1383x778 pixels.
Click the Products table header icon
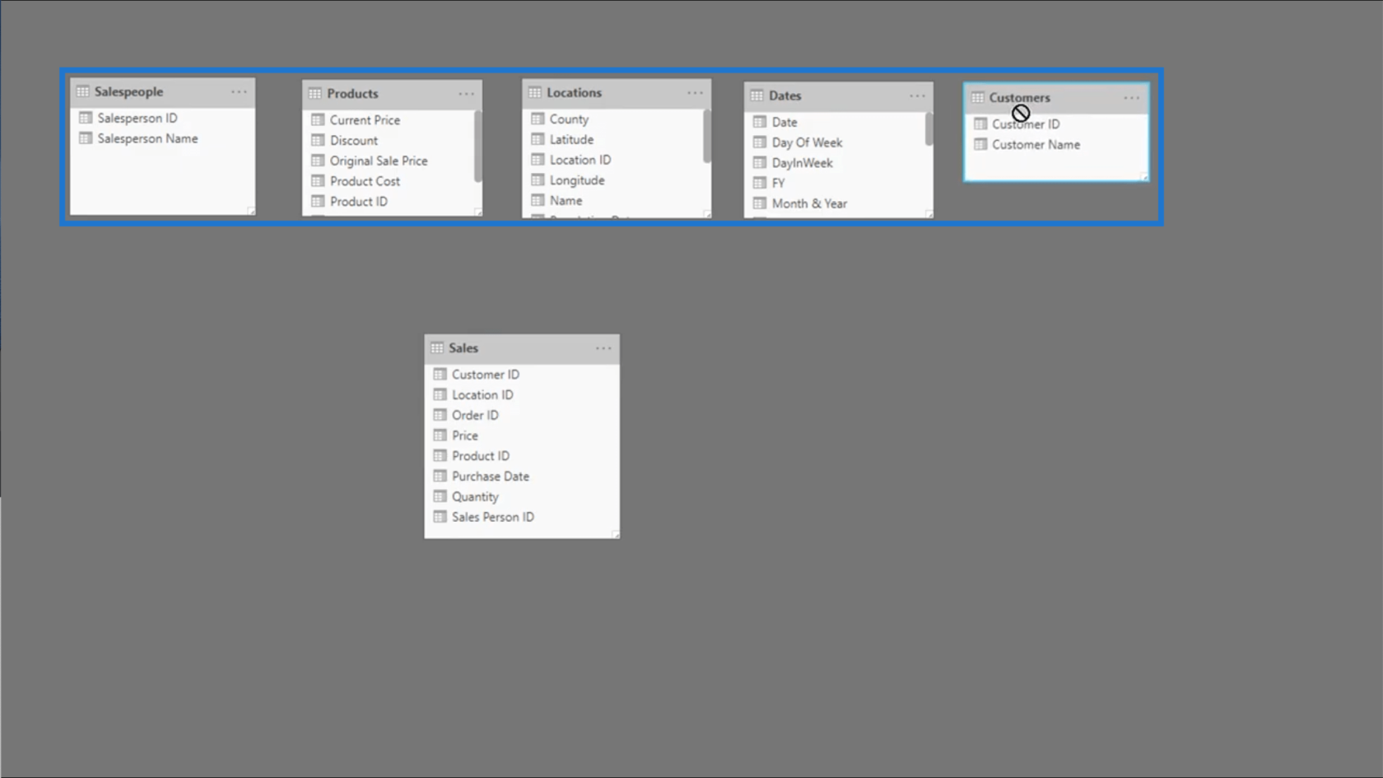click(x=315, y=94)
